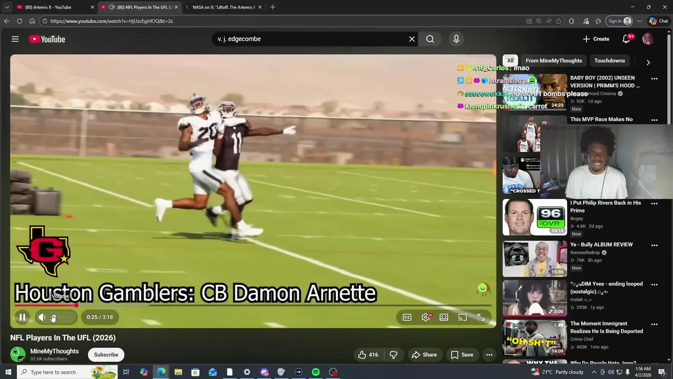
Task: Open the Create menu
Action: point(596,39)
